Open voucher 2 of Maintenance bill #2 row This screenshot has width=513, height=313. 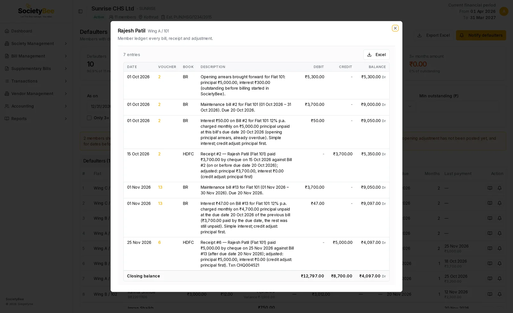point(159,104)
